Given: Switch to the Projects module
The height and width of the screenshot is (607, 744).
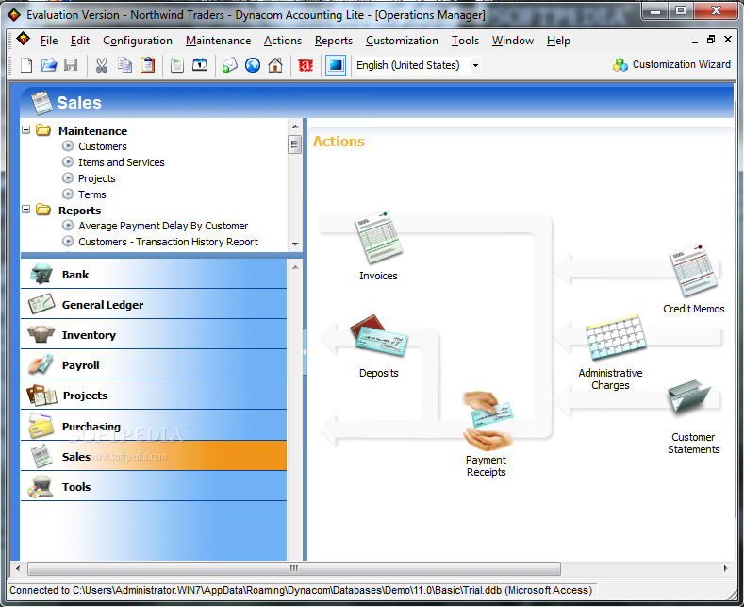Looking at the screenshot, I should [x=154, y=396].
